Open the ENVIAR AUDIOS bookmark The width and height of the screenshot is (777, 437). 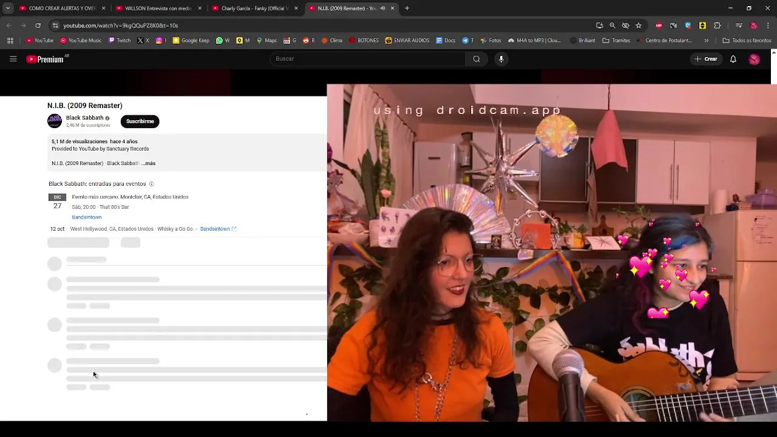tap(407, 41)
